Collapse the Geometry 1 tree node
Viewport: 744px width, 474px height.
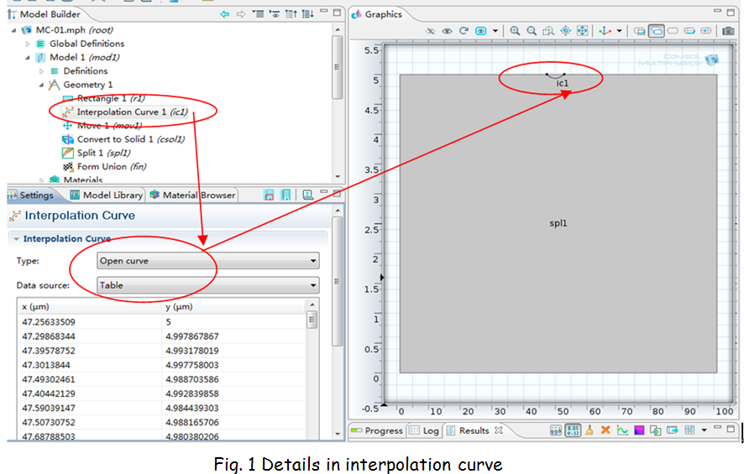click(41, 85)
